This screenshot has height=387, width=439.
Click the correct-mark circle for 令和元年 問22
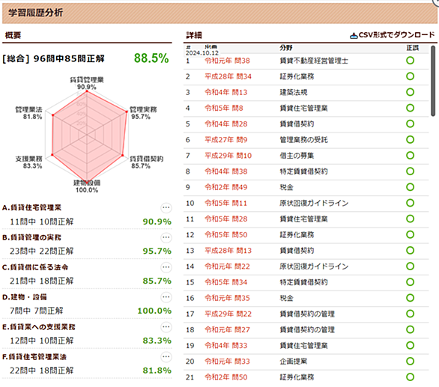click(x=411, y=266)
